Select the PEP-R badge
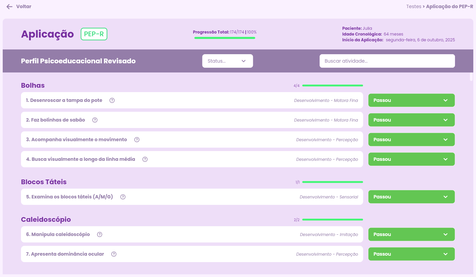 pos(94,34)
